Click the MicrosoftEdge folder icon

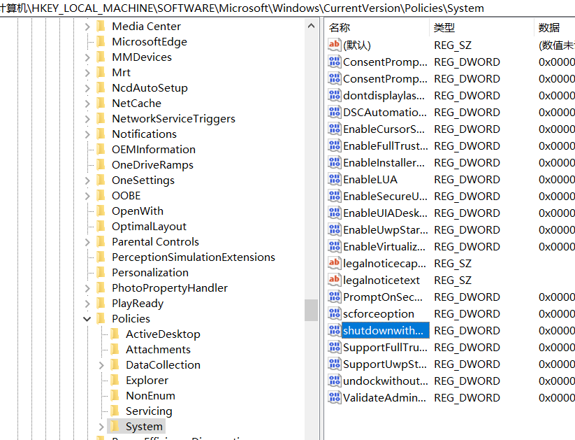pos(101,41)
